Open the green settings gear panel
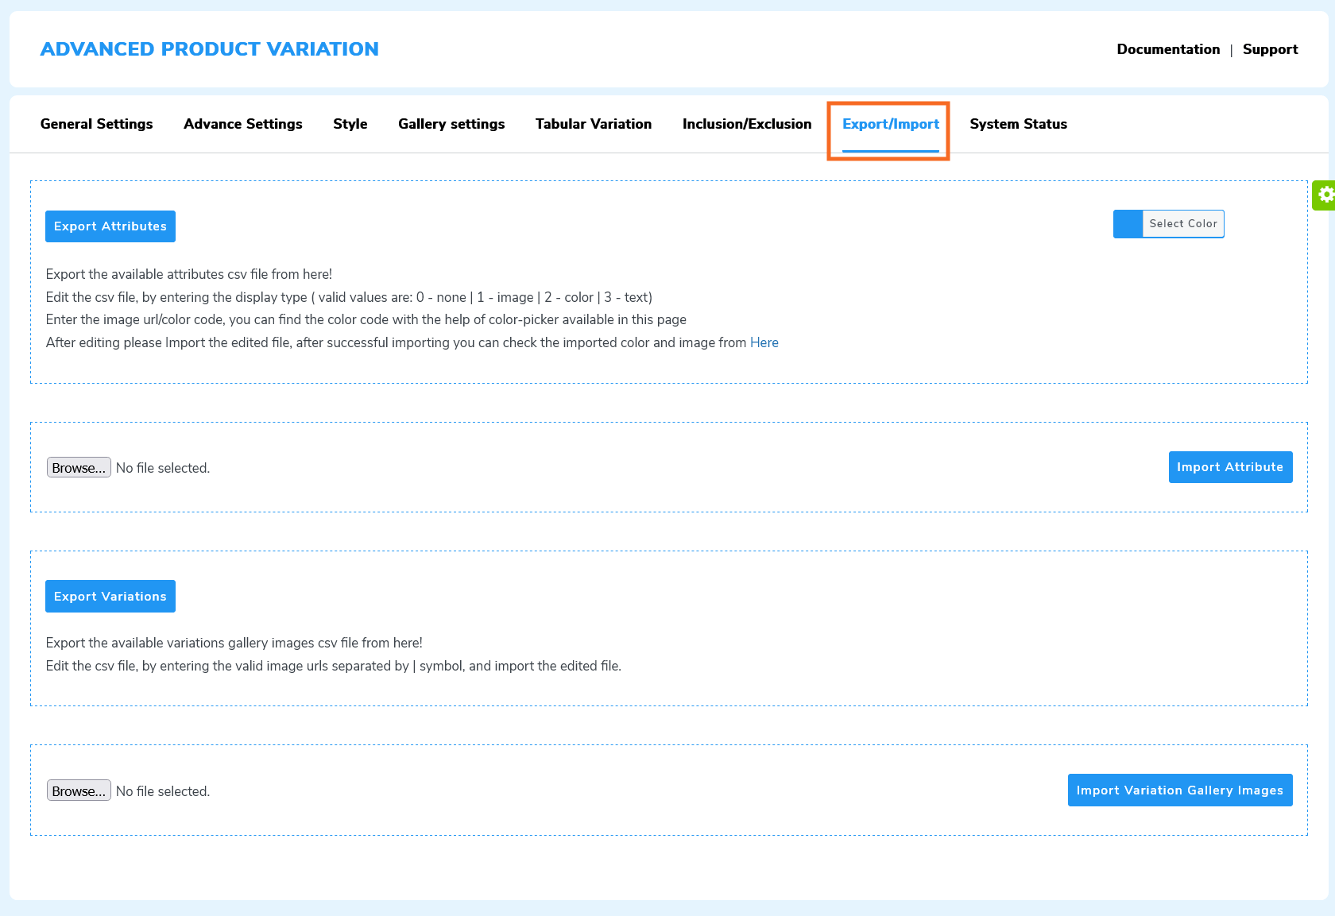The height and width of the screenshot is (916, 1335). [x=1324, y=195]
